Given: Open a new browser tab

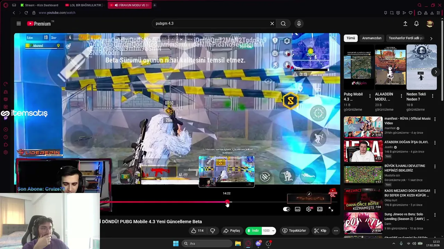Looking at the screenshot, I should pyautogui.click(x=154, y=5).
